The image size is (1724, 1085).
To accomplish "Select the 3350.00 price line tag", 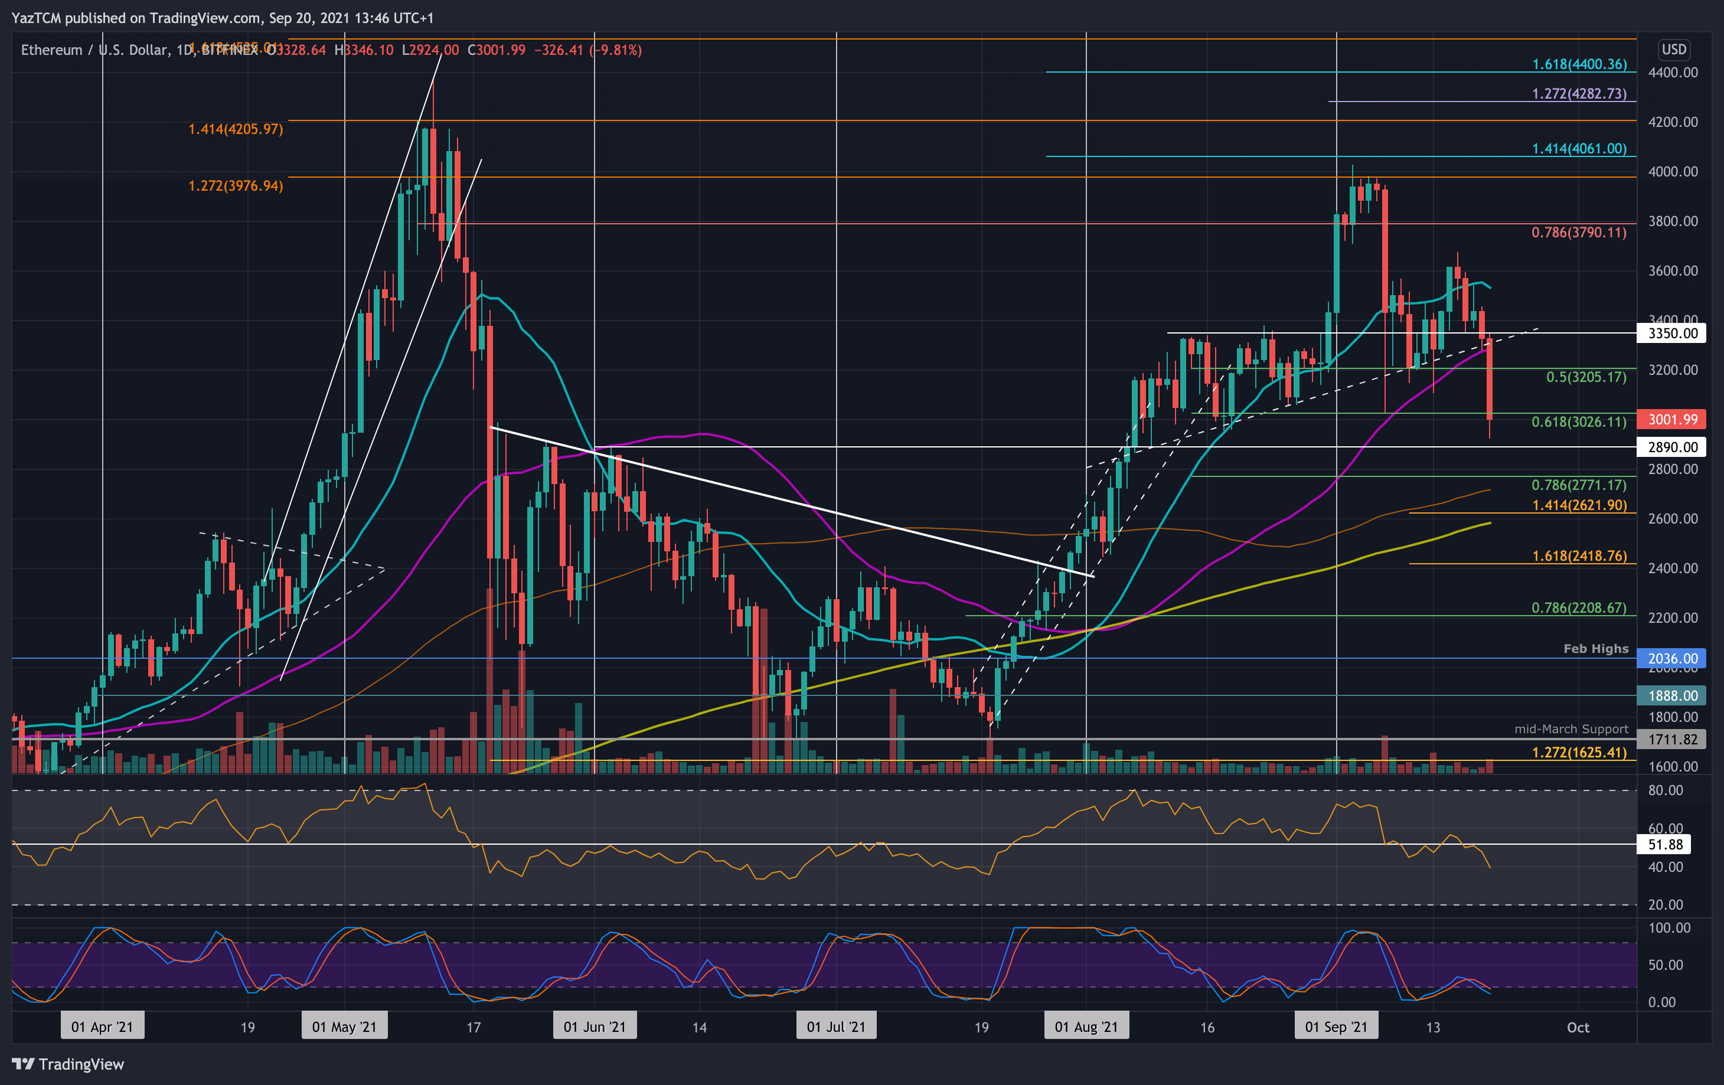I will [1671, 333].
